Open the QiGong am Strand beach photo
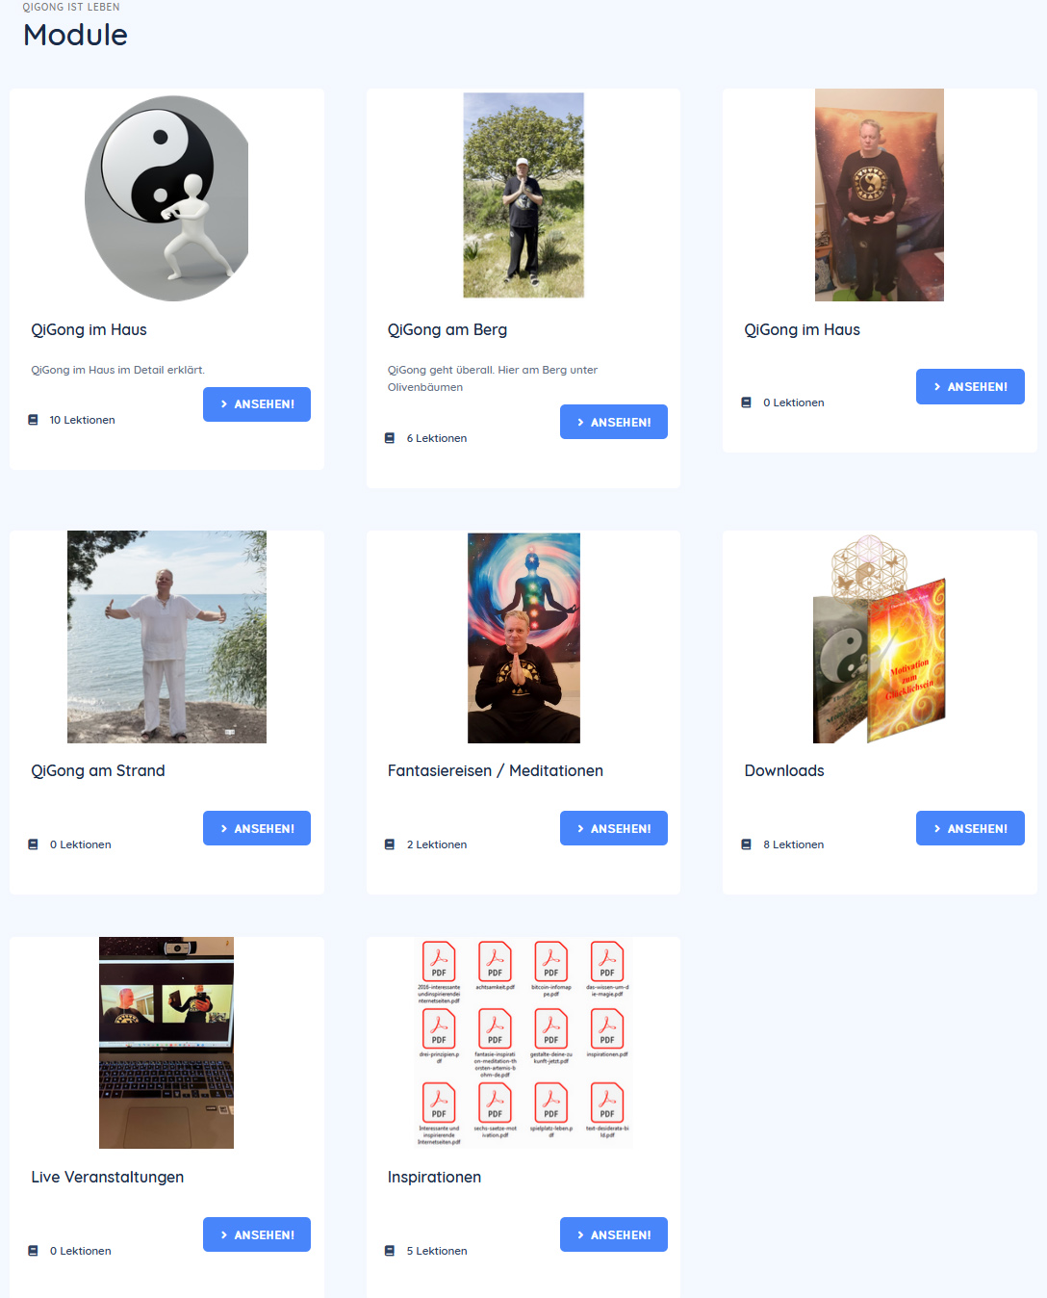 tap(166, 636)
